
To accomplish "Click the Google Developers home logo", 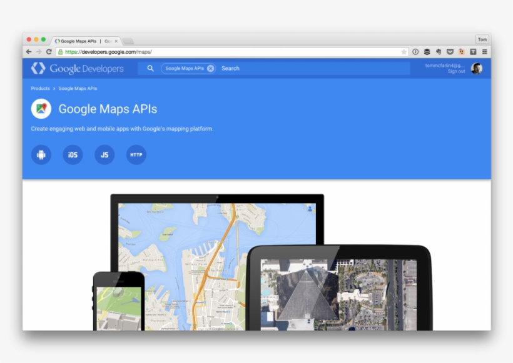I will [76, 68].
